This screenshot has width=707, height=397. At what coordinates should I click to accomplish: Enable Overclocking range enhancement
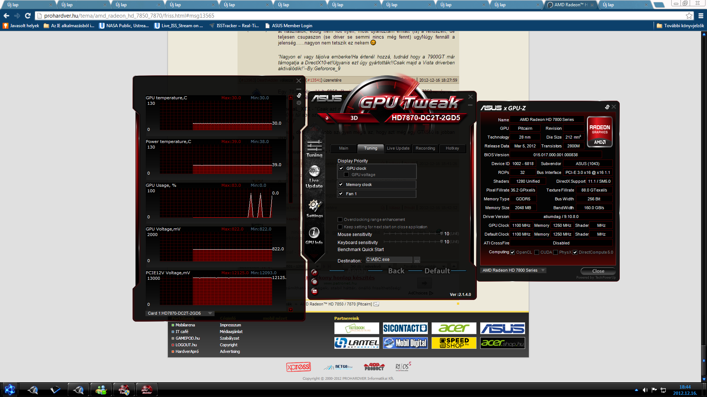340,219
